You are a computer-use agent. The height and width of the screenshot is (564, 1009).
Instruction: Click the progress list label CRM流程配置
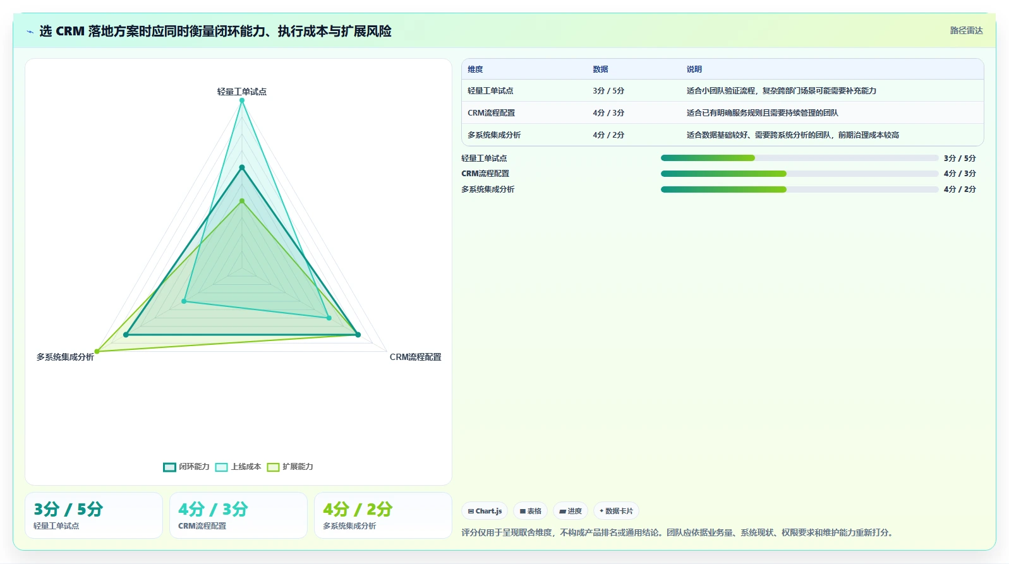pyautogui.click(x=485, y=174)
